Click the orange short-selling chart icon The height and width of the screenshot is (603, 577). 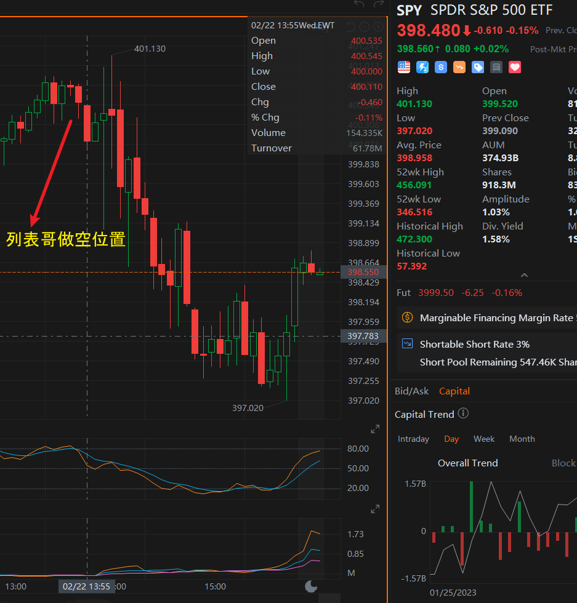pos(459,67)
